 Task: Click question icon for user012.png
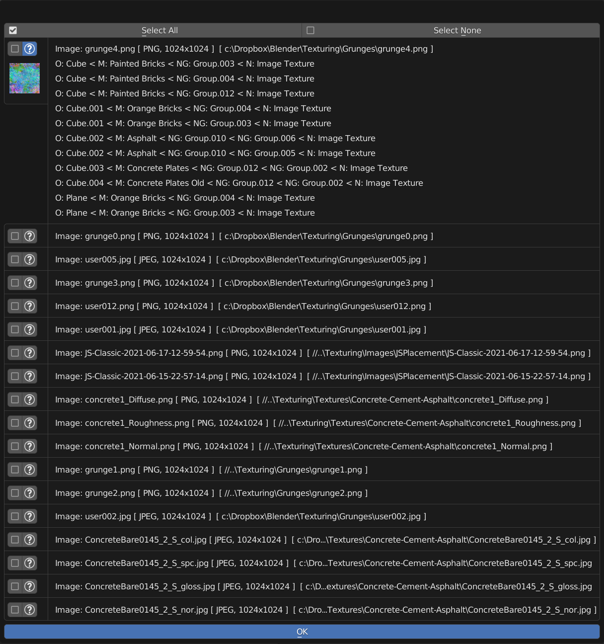(30, 306)
